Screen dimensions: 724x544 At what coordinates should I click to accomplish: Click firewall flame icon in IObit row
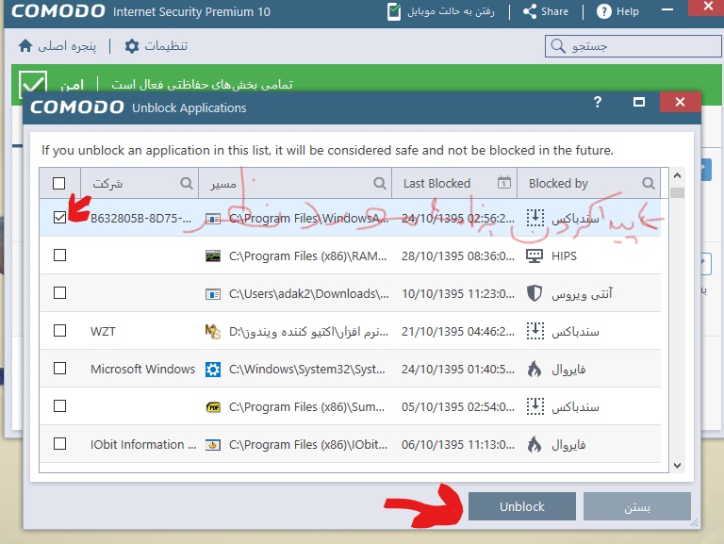tap(535, 444)
